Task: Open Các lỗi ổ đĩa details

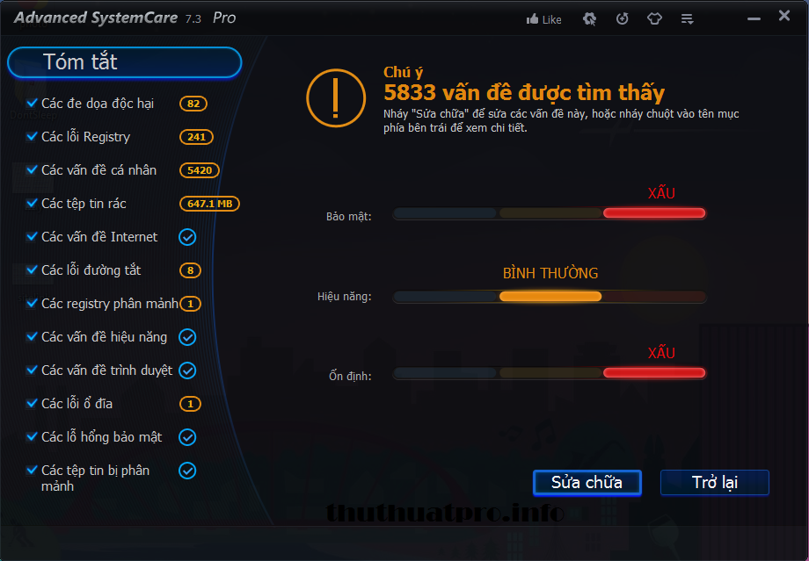Action: 77,404
